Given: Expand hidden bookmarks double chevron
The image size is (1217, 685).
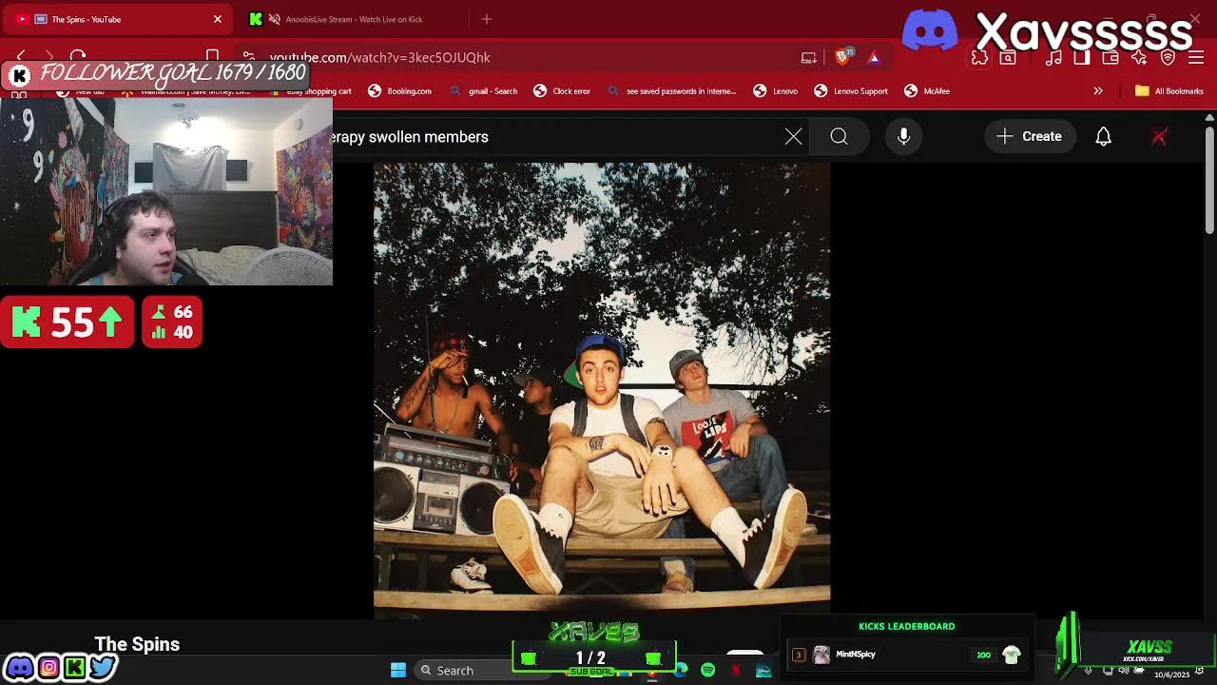Looking at the screenshot, I should tap(1098, 91).
